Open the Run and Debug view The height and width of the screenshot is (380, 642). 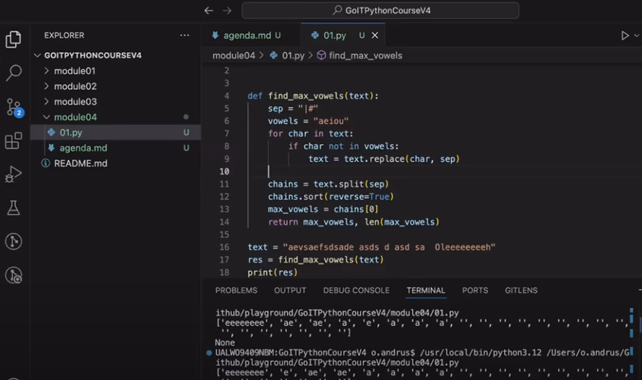click(13, 174)
